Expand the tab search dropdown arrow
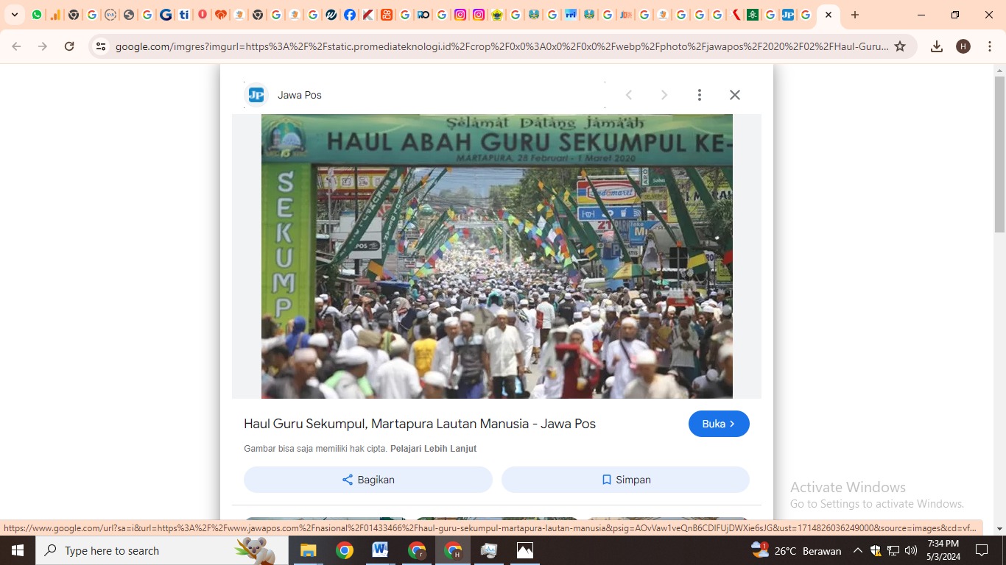Viewport: 1006px width, 565px height. pyautogui.click(x=14, y=15)
